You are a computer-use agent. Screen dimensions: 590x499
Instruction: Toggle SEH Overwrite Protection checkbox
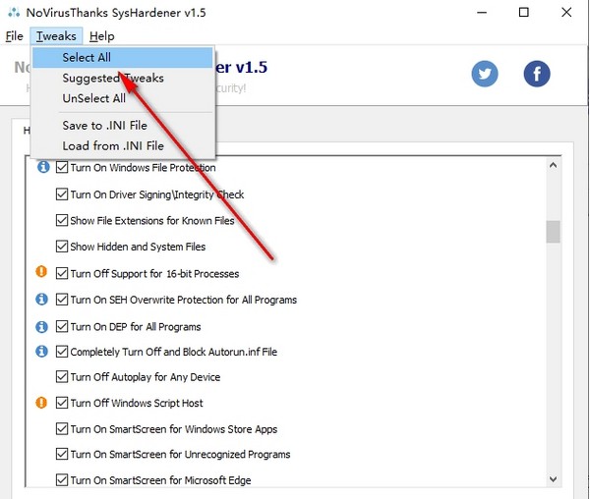pos(62,300)
